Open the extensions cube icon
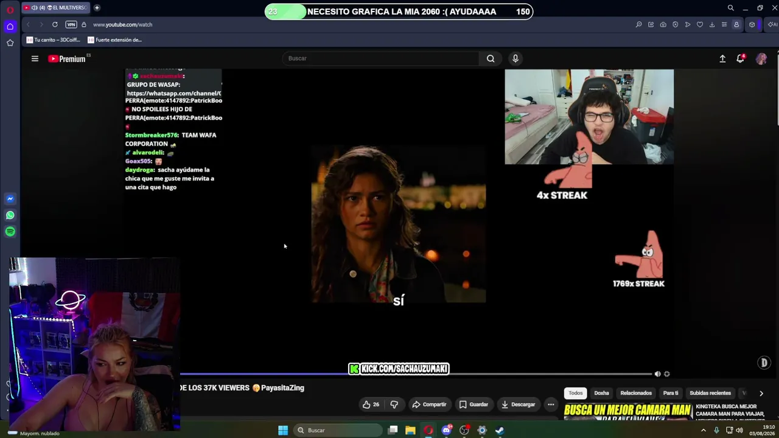 coord(752,24)
